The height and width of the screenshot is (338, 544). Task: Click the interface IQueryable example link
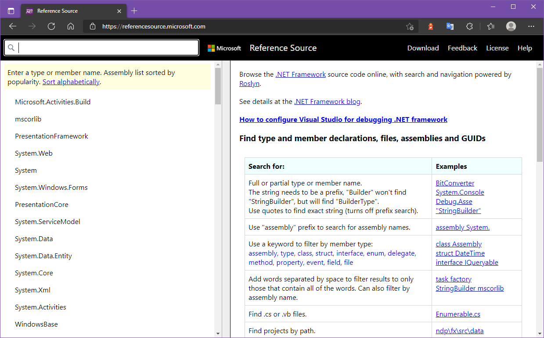[467, 263]
